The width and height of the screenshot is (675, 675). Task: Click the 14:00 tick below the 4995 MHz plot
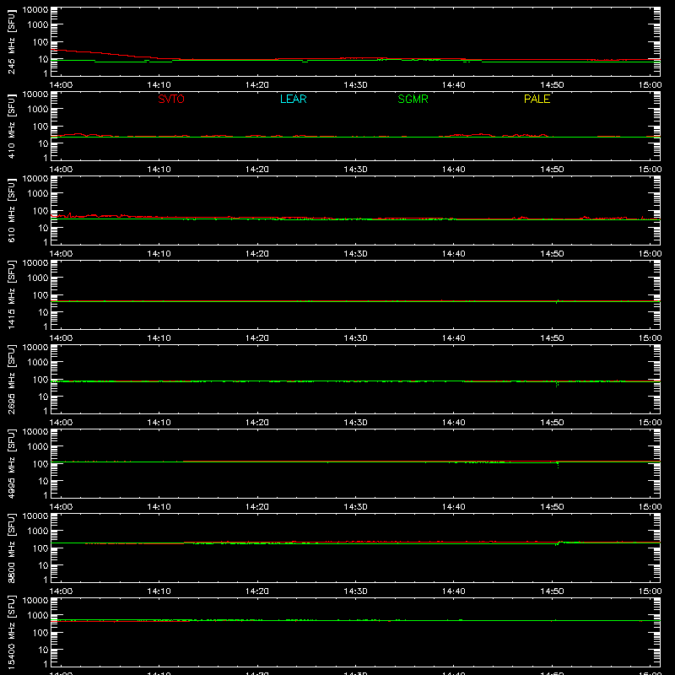pyautogui.click(x=61, y=507)
